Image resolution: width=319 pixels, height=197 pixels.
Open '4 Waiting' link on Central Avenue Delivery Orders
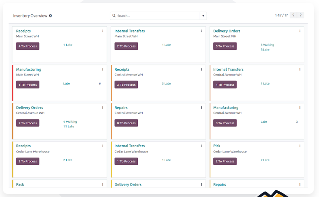point(70,122)
